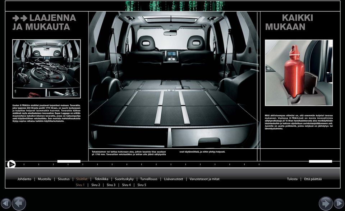The image size is (345, 211).
Task: Select the highlighted Sisätilat section
Action: click(x=82, y=179)
